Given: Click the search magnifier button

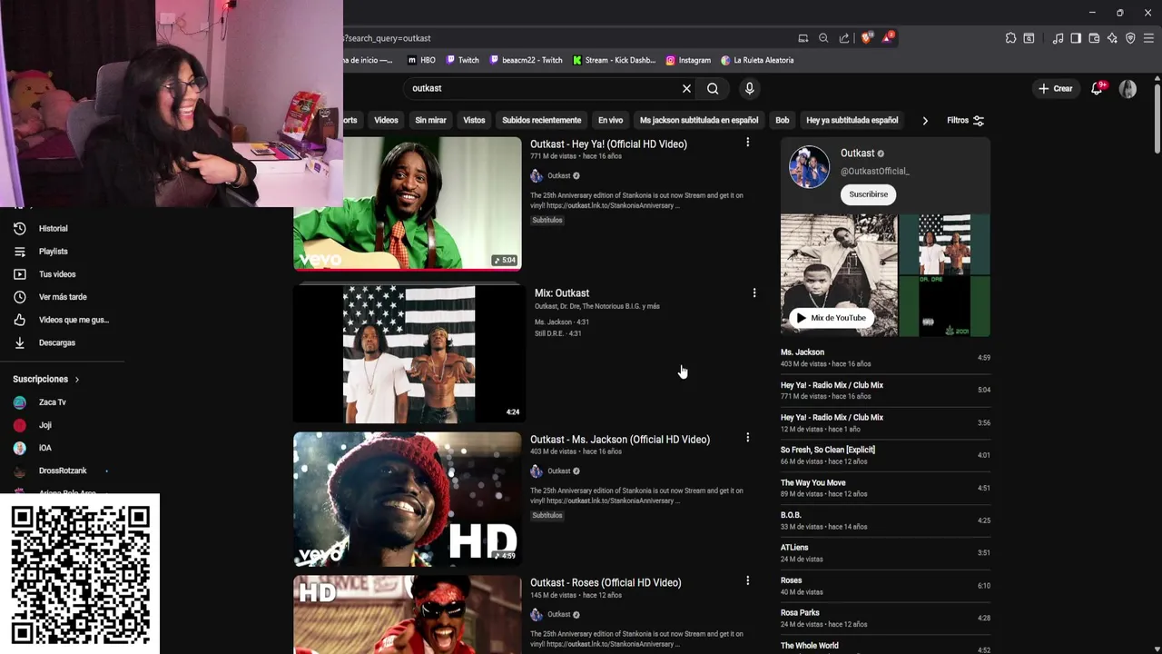Looking at the screenshot, I should click(x=713, y=88).
